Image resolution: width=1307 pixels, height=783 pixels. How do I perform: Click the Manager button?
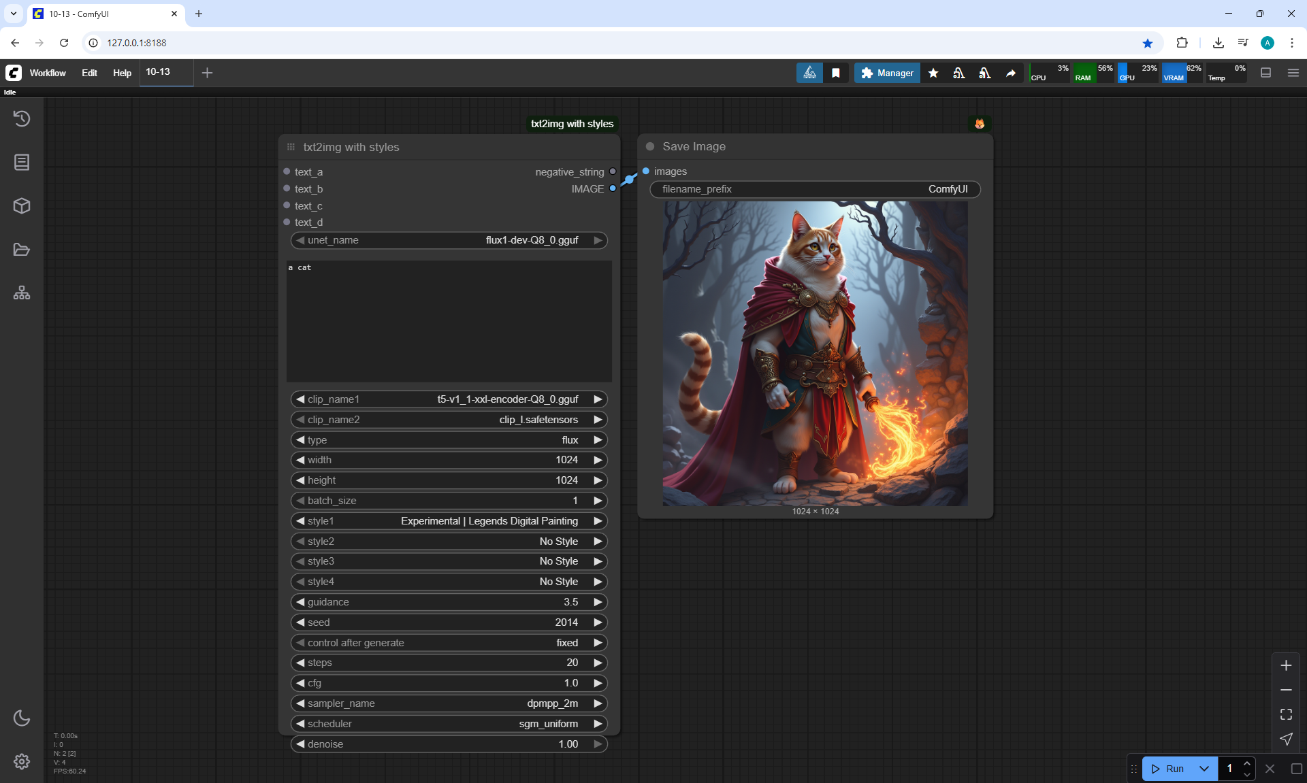pos(887,73)
